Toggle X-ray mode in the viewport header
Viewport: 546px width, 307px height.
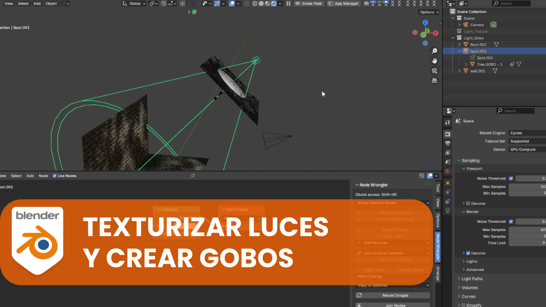point(246,3)
